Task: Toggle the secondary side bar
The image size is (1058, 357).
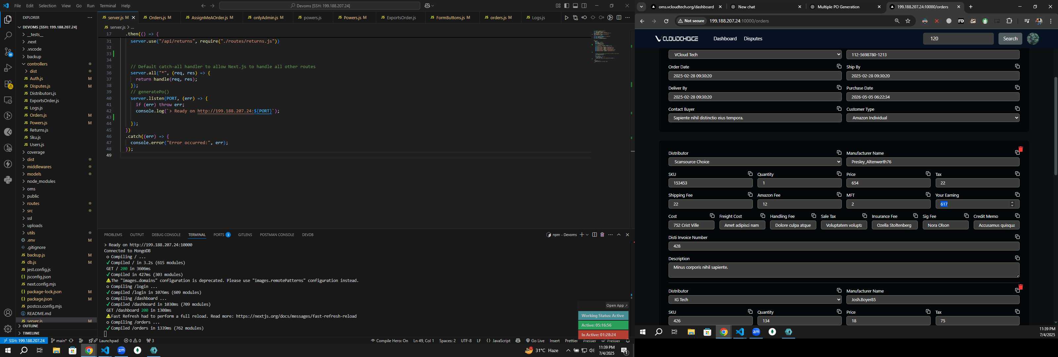Action: (x=584, y=6)
